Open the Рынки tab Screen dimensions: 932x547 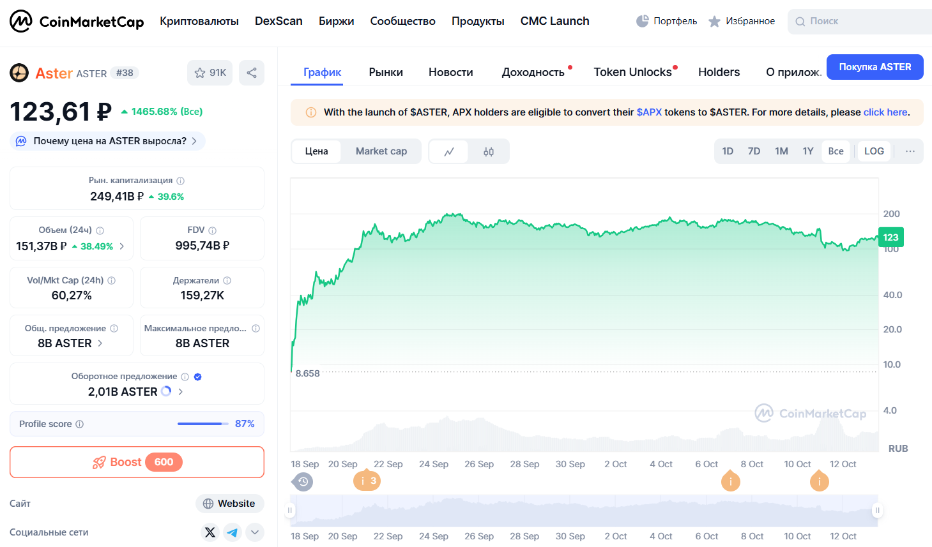(385, 72)
